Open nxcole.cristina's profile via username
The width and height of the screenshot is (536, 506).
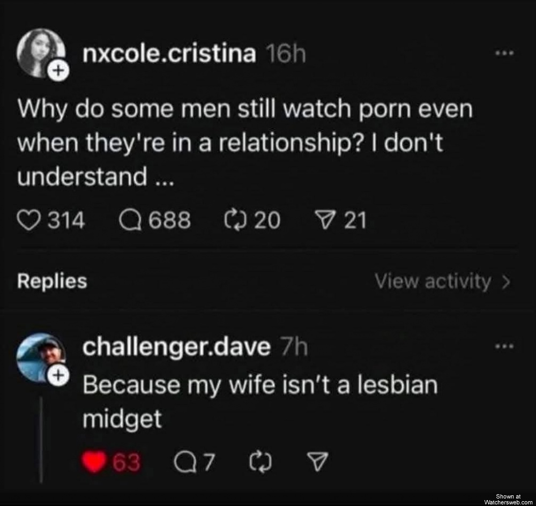point(169,54)
